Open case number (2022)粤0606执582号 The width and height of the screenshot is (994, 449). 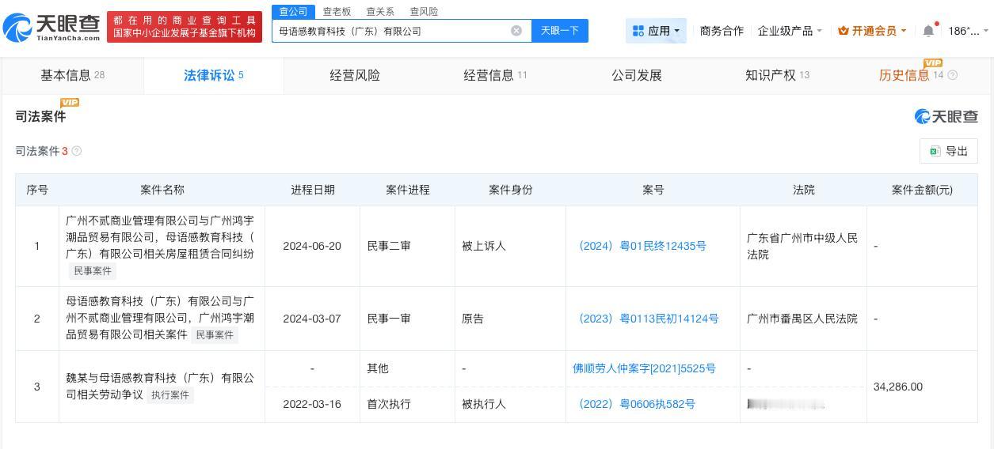coord(636,404)
